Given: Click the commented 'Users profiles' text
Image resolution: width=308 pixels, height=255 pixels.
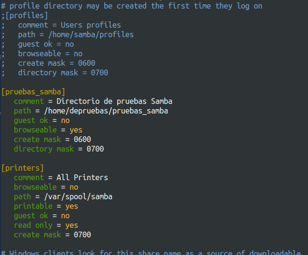Looking at the screenshot, I should pos(91,25).
